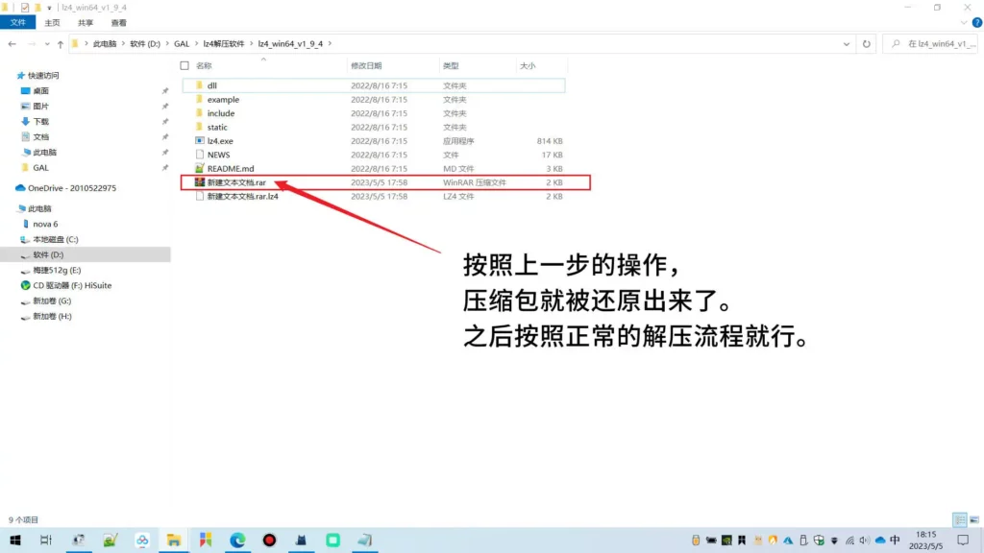Switch to the 共享 ribbon tab
The width and height of the screenshot is (984, 553).
pyautogui.click(x=86, y=23)
